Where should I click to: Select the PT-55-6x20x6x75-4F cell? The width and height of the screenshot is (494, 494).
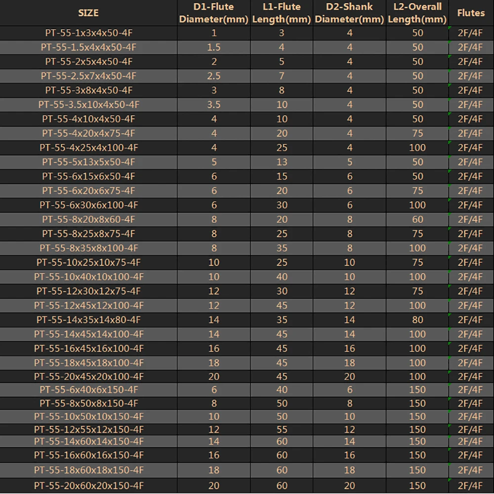(x=88, y=191)
